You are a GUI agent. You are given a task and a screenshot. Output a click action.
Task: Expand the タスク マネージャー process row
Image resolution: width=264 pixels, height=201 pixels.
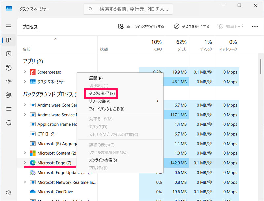[x=25, y=82]
